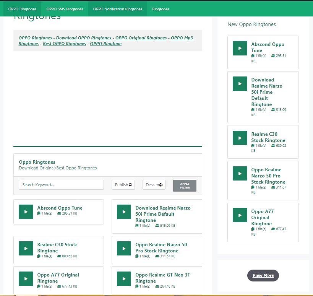Play Abscond Oppo Tune in the main list

(x=26, y=212)
